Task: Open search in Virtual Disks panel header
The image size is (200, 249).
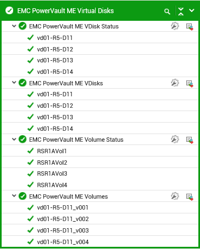Action: [x=167, y=11]
